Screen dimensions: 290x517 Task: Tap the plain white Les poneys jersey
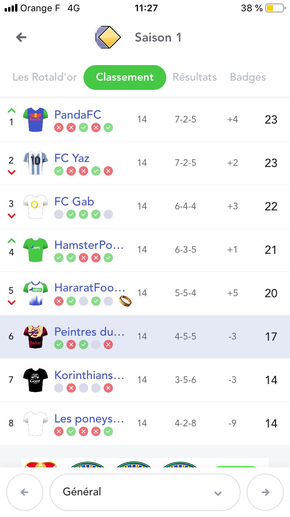pos(35,423)
